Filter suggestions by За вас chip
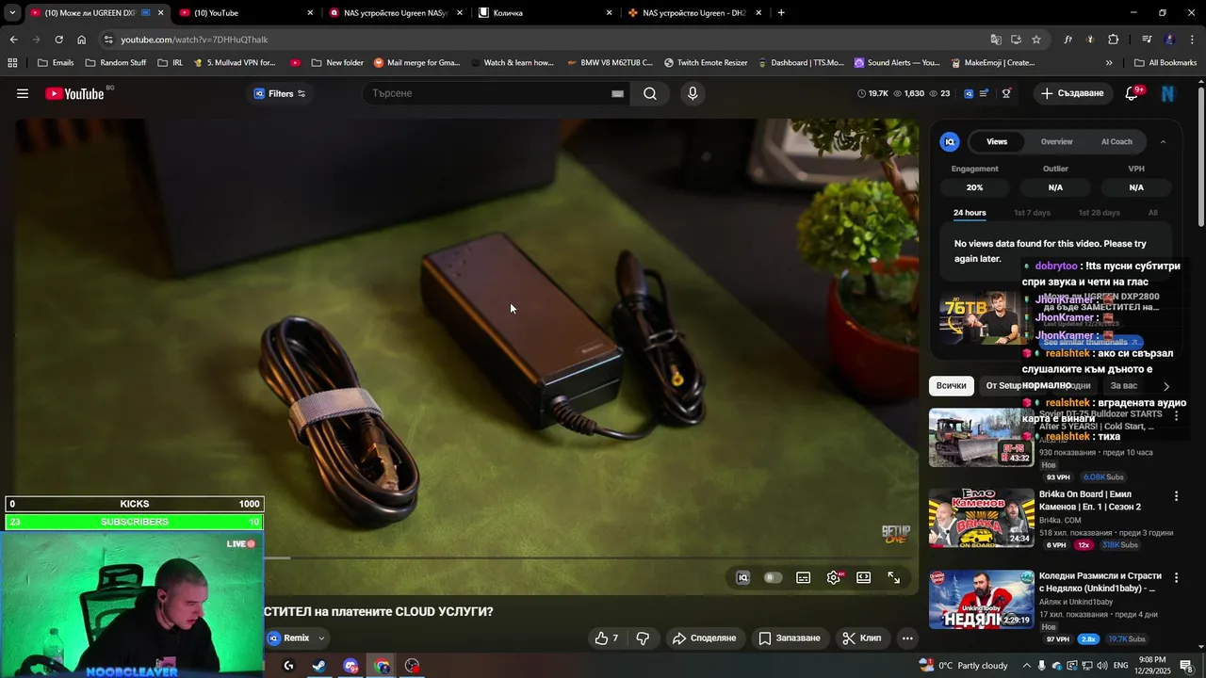The width and height of the screenshot is (1206, 678). point(1124,386)
